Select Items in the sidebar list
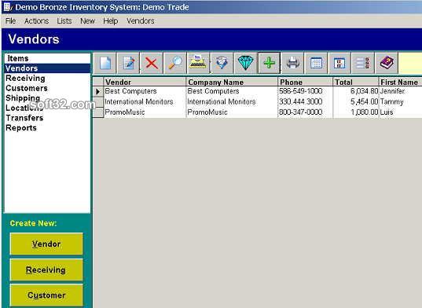Viewport: 422px width, 308px height. coord(48,58)
